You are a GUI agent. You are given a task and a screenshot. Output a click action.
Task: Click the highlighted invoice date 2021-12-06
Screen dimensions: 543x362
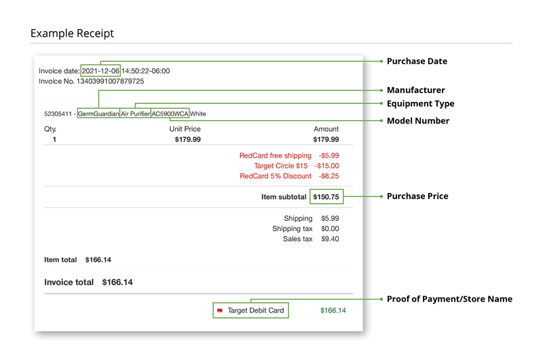100,71
